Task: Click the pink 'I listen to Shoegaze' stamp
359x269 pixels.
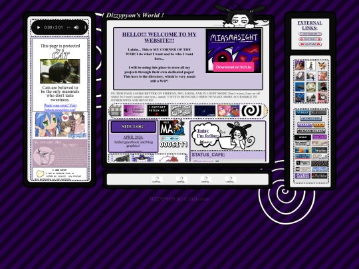Action: 134,111
